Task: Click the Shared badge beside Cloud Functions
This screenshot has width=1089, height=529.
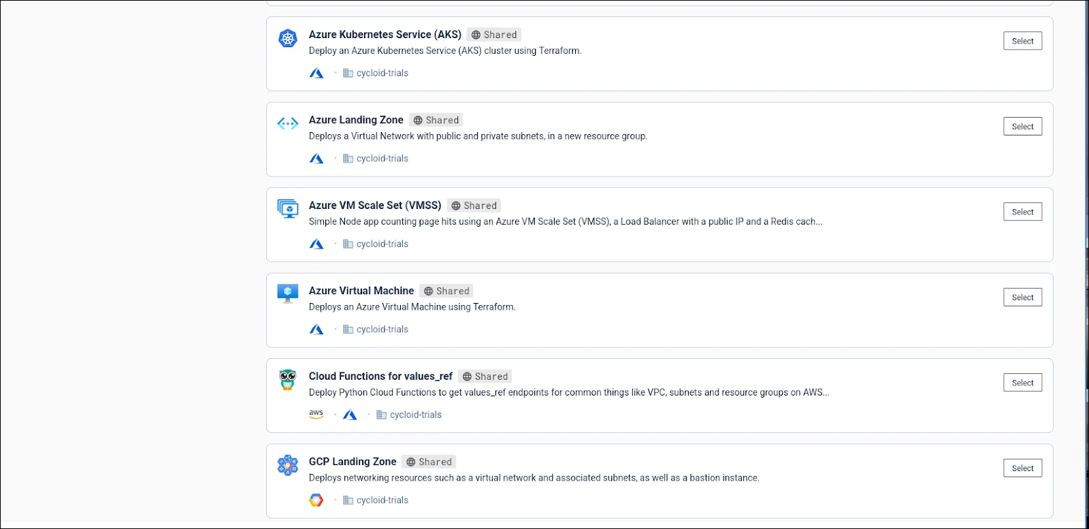Action: [x=485, y=376]
